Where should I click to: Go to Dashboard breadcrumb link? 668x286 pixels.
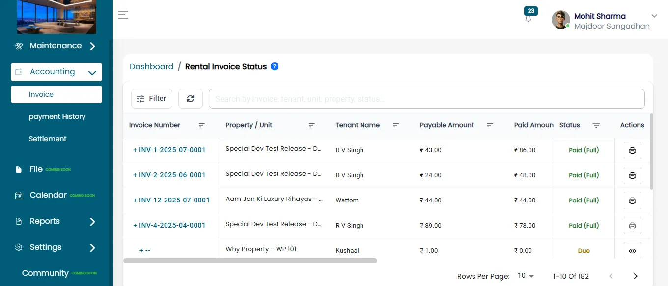coord(151,66)
